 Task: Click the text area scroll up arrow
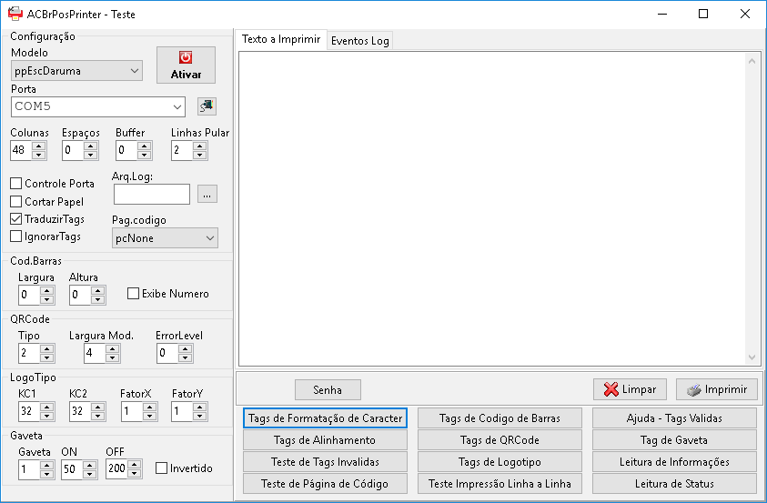(x=752, y=61)
